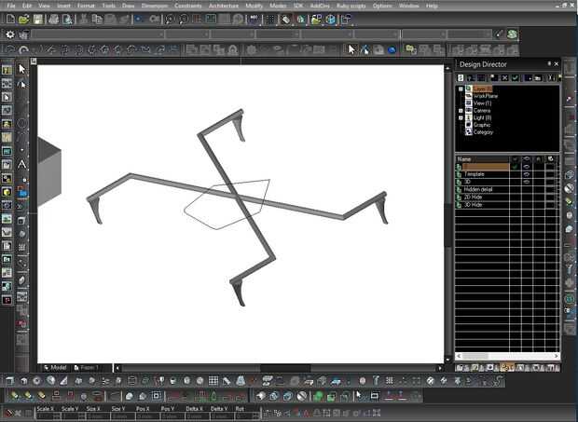Open the Architecture menu
The width and height of the screenshot is (578, 422).
point(224,6)
